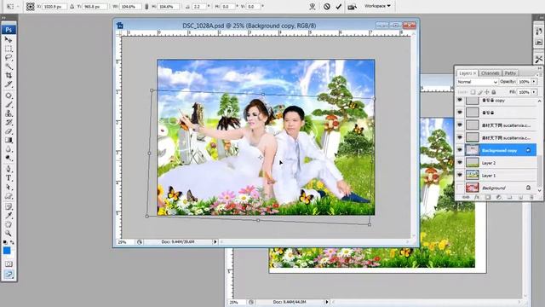Screen dimensions: 545x307
Task: Open the status bar arrow in back window
Action: (x=327, y=302)
